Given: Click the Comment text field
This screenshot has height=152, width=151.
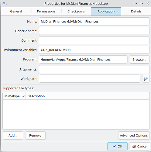Looking at the screenshot, I should [94, 40].
